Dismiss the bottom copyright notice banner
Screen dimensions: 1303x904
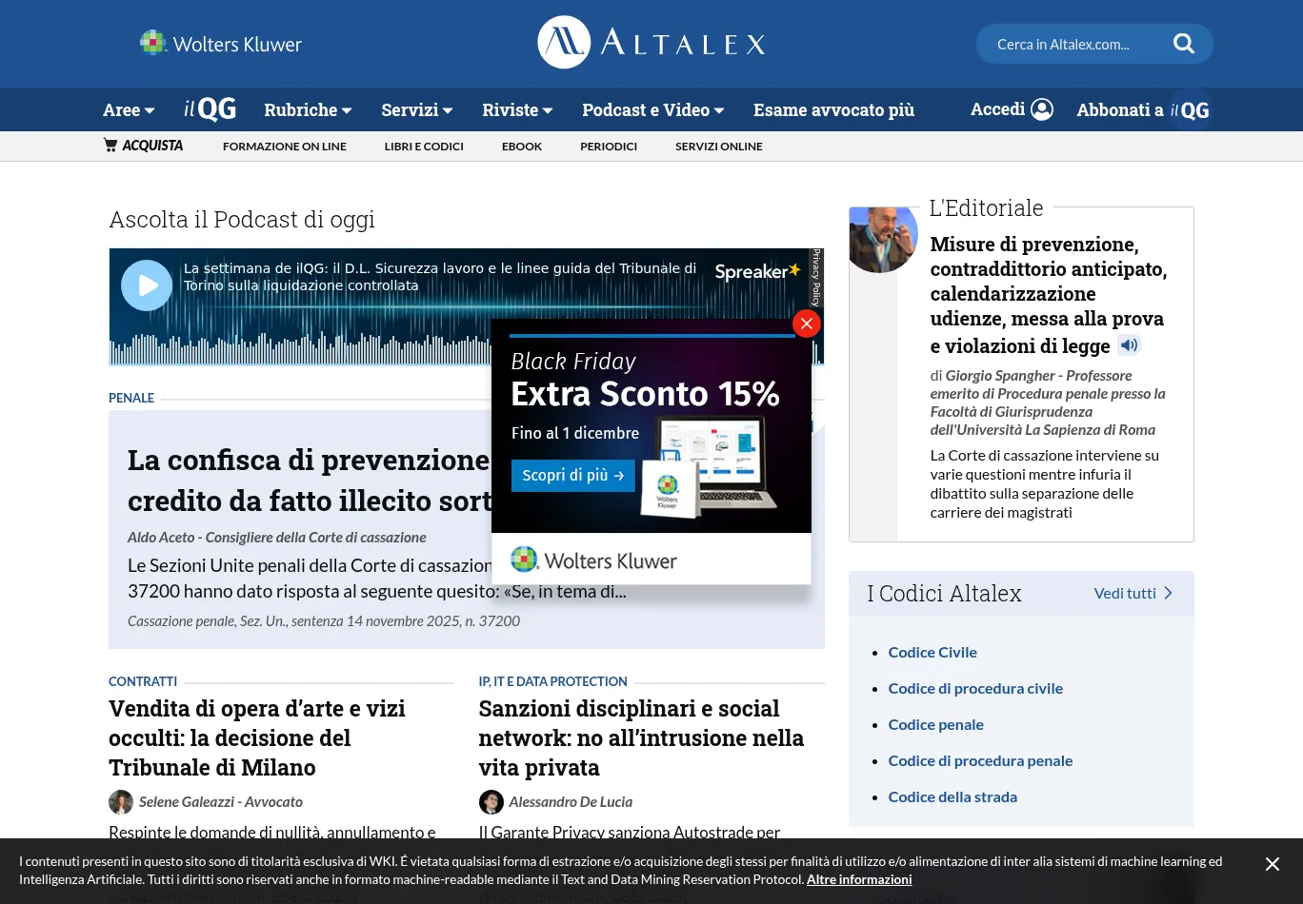(1272, 864)
